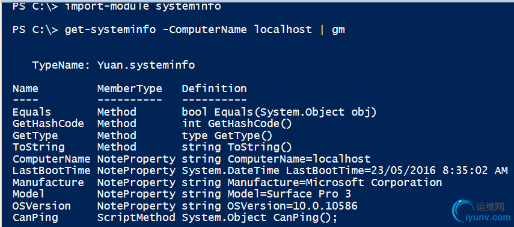Screen dimensions: 514x227
Task: Click the 'GetType' member name
Action: point(35,135)
